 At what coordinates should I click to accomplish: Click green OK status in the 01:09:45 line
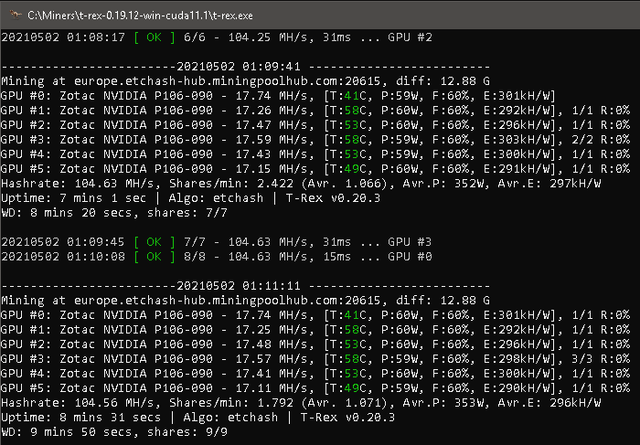coord(154,242)
